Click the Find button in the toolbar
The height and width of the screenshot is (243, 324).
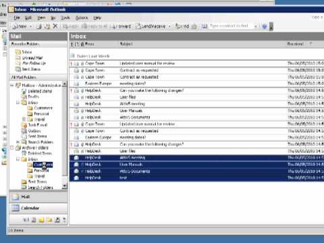coord(182,26)
